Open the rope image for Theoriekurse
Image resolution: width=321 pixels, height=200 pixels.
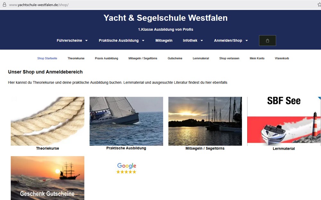click(x=48, y=121)
